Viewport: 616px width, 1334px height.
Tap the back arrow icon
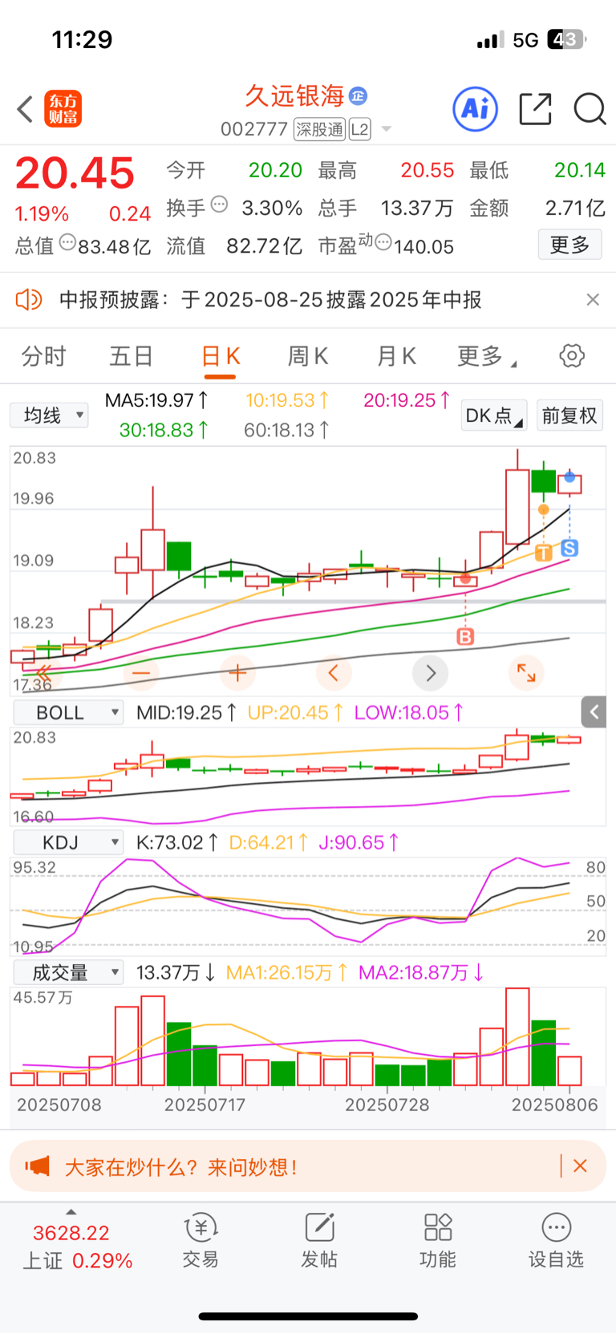coord(26,109)
